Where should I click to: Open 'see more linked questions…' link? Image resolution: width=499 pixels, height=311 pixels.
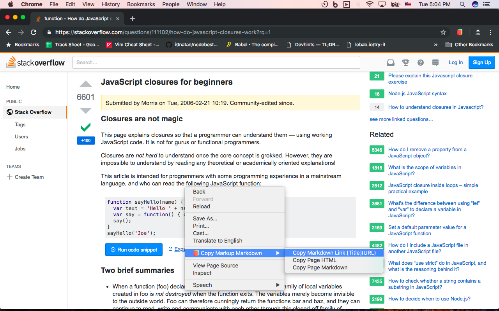pyautogui.click(x=402, y=119)
